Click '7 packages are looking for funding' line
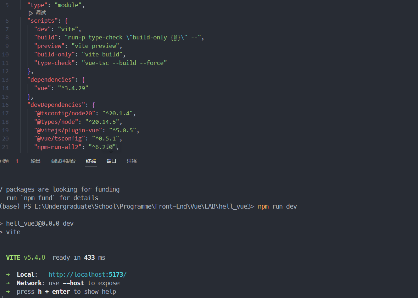 click(x=60, y=189)
